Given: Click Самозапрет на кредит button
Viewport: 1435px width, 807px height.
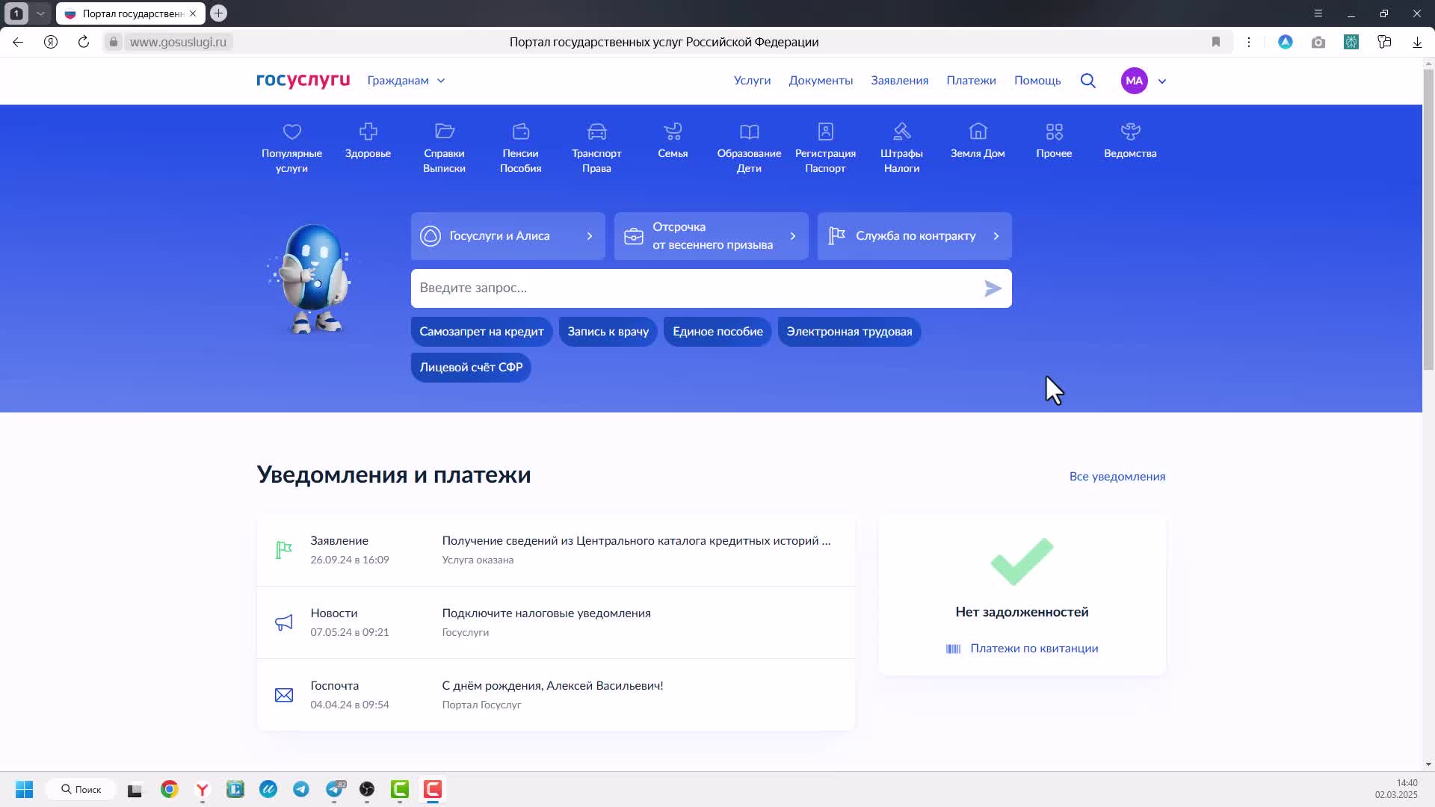Looking at the screenshot, I should click(481, 332).
